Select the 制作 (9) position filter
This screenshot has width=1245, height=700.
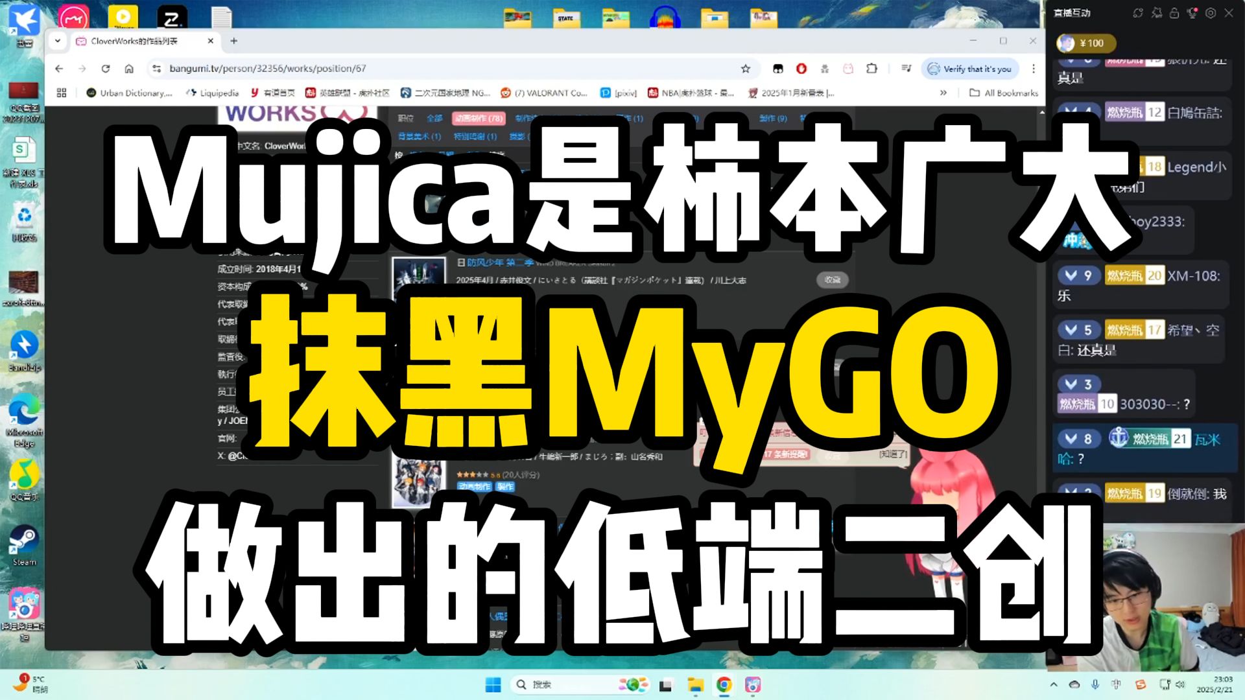tap(773, 118)
